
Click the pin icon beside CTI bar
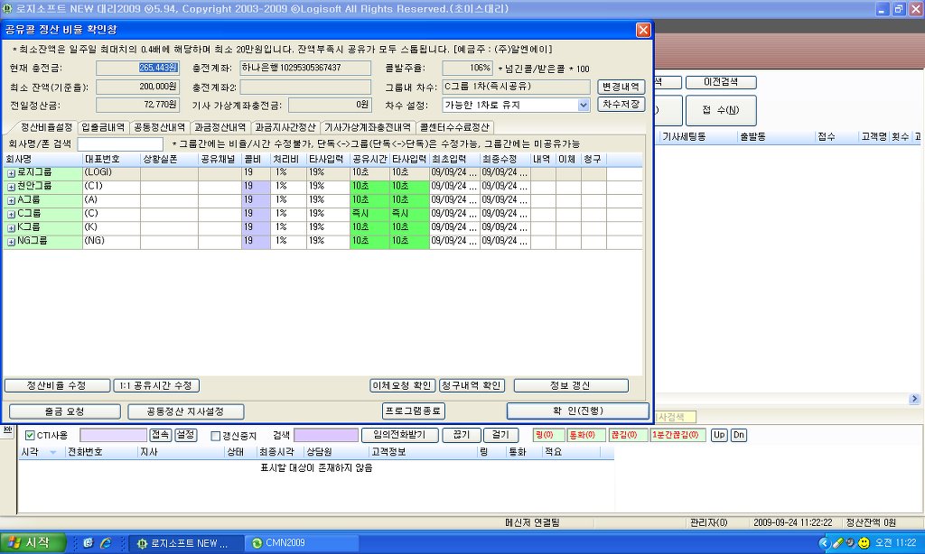(x=7, y=430)
